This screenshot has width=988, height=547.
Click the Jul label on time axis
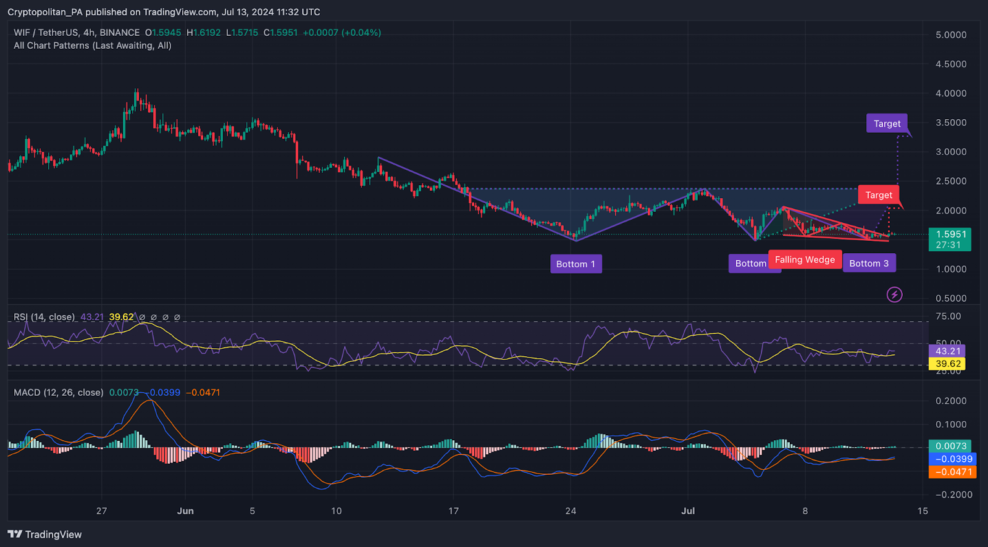click(x=688, y=511)
